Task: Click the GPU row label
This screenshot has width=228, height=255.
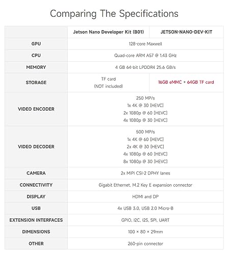Action: 36,44
